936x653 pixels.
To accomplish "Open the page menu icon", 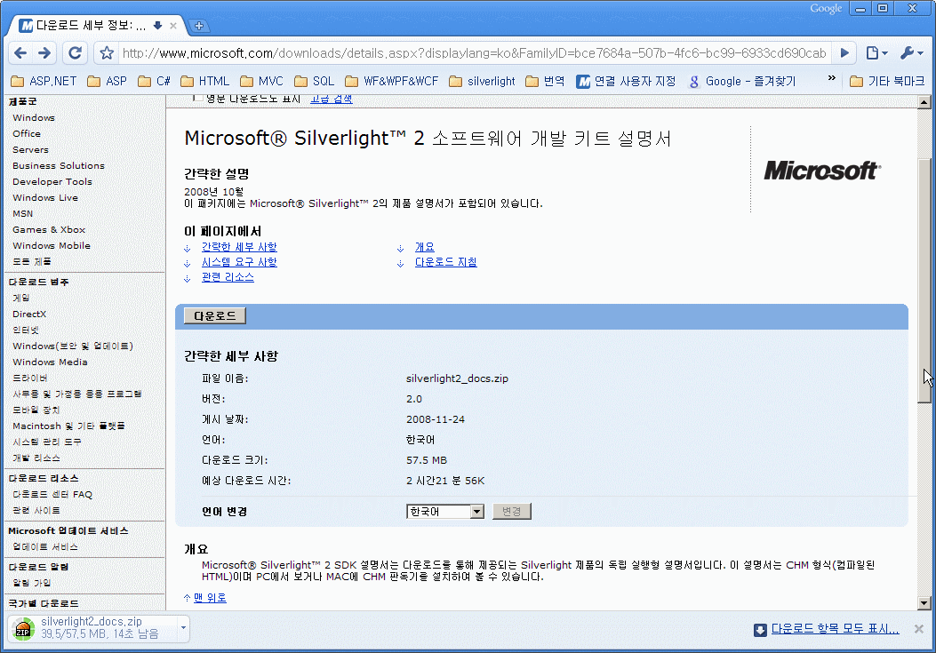I will [x=876, y=53].
